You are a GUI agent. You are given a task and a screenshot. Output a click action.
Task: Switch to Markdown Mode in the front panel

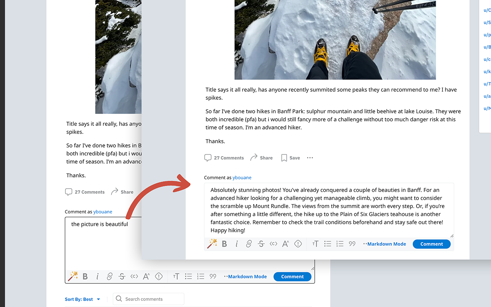384,244
